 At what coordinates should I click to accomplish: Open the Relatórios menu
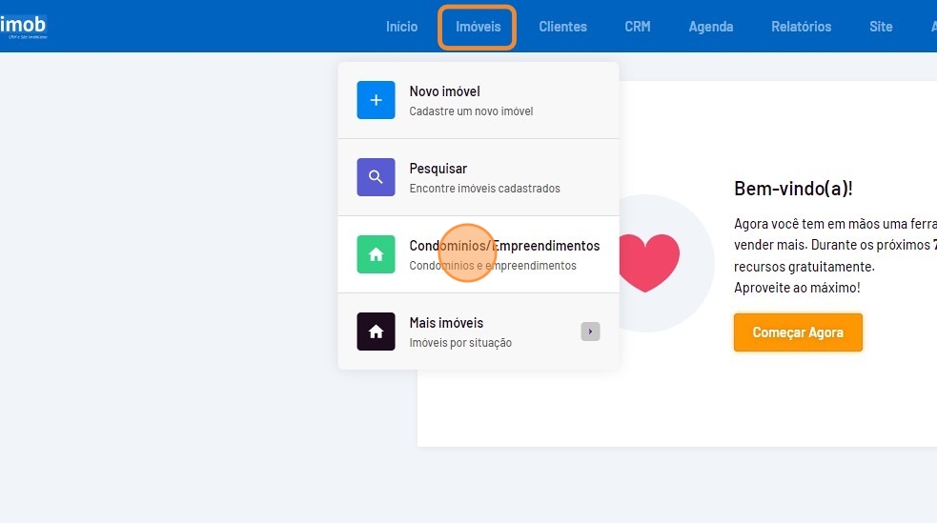click(801, 27)
